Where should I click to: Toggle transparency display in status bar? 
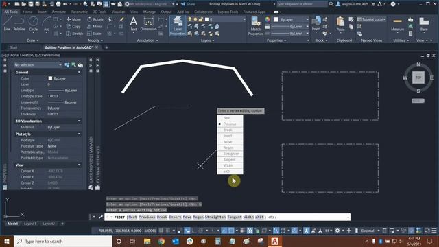250,231
